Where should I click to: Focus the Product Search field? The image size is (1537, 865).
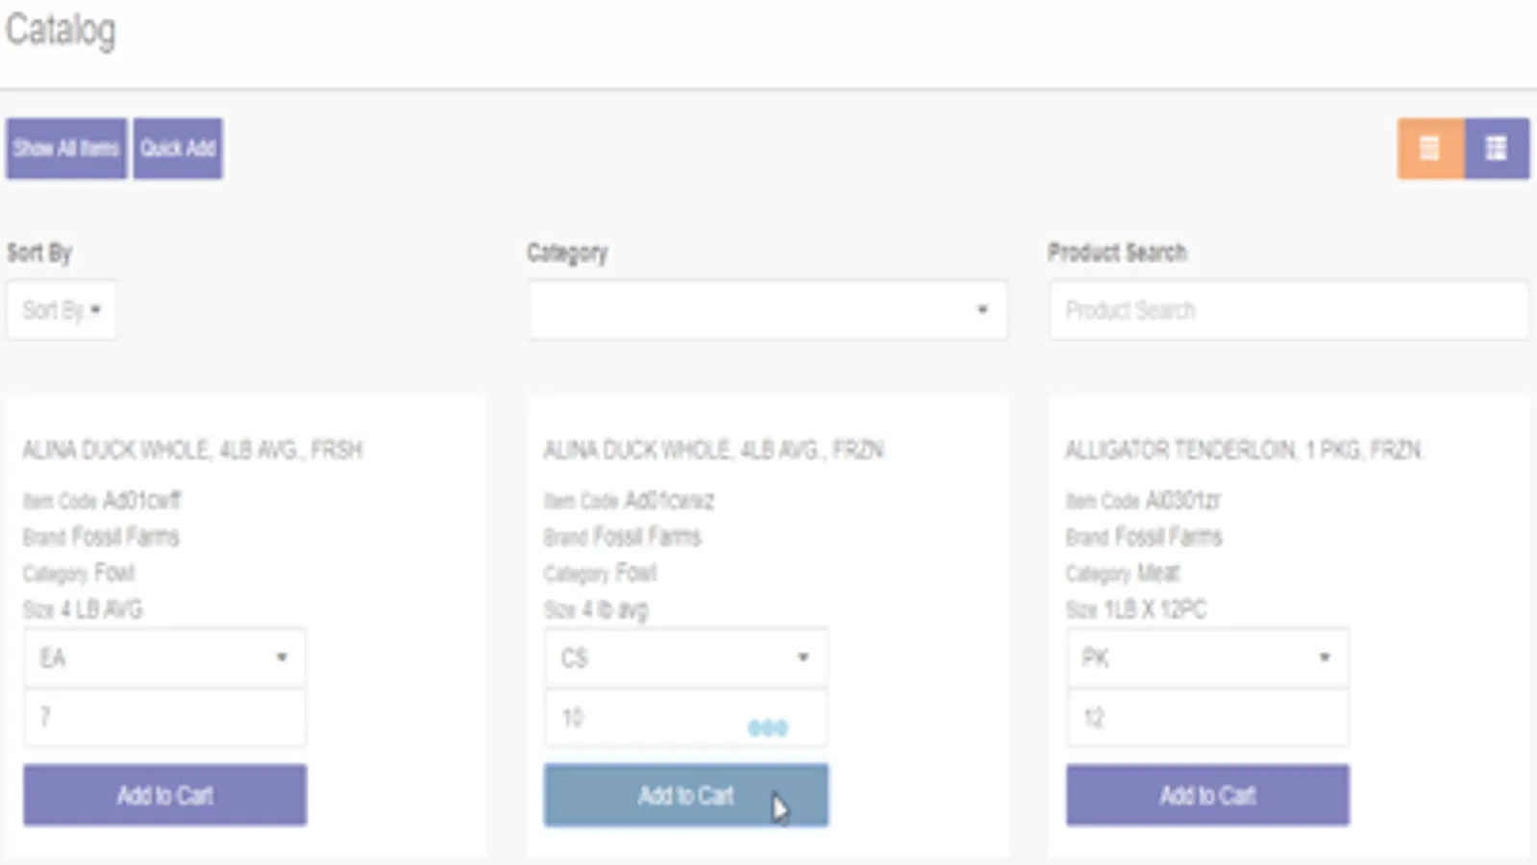1287,310
